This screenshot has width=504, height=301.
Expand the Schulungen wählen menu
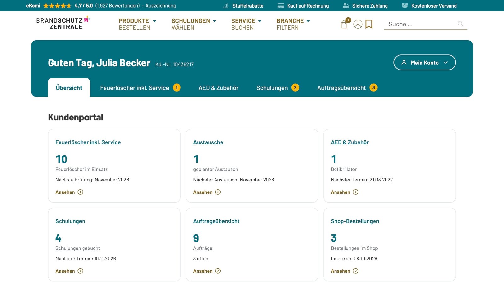[194, 24]
